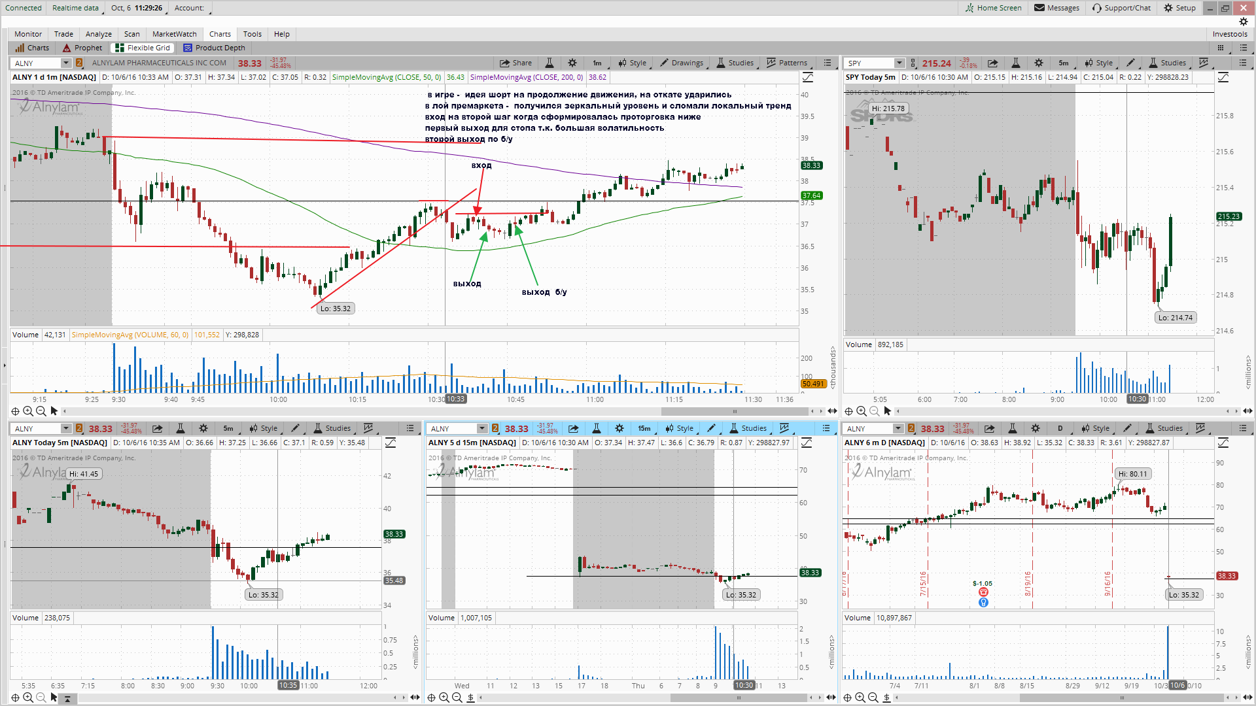Toggle ALNY 5m chart axis scale icon
This screenshot has height=706, width=1256.
391,443
